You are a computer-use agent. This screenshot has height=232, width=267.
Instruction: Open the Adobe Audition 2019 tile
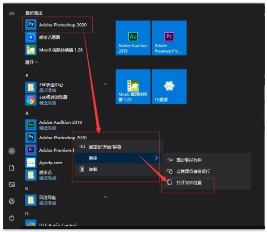point(133,38)
